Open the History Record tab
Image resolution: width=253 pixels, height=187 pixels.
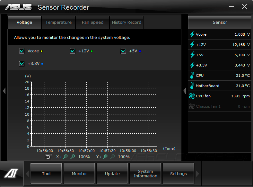[x=126, y=22]
